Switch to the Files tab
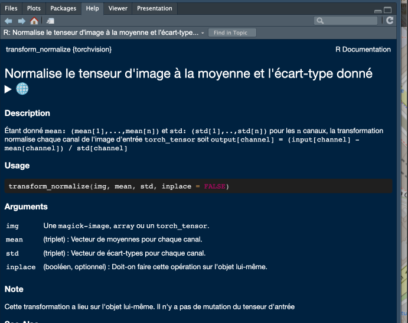The width and height of the screenshot is (408, 323). pos(12,8)
